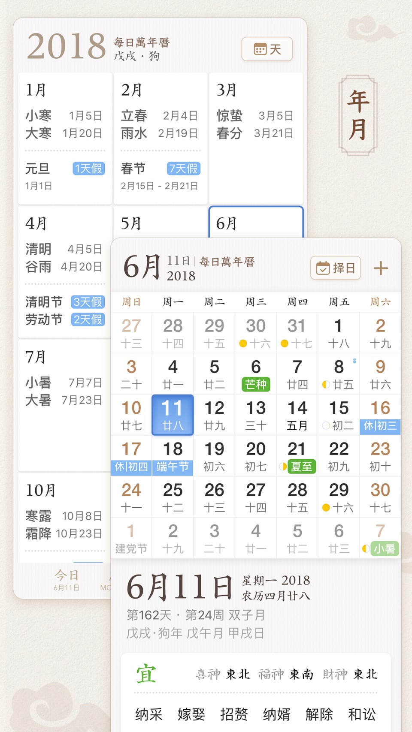Open the 1月 month card
The width and height of the screenshot is (412, 732).
tap(65, 138)
